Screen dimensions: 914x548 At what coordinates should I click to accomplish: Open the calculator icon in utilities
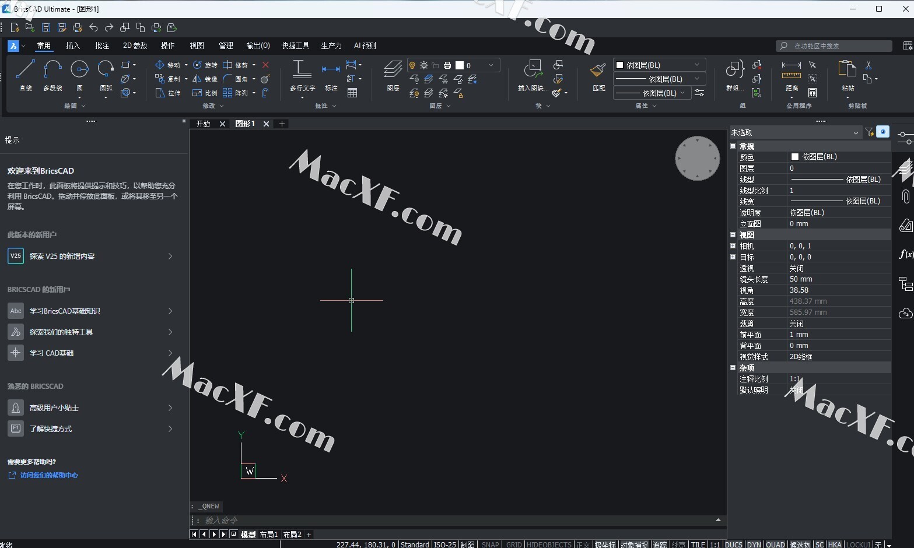point(813,93)
